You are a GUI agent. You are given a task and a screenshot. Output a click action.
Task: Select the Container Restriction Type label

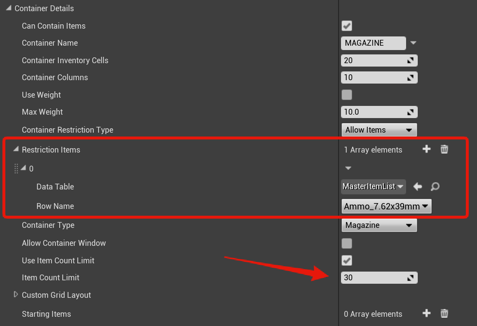(68, 130)
